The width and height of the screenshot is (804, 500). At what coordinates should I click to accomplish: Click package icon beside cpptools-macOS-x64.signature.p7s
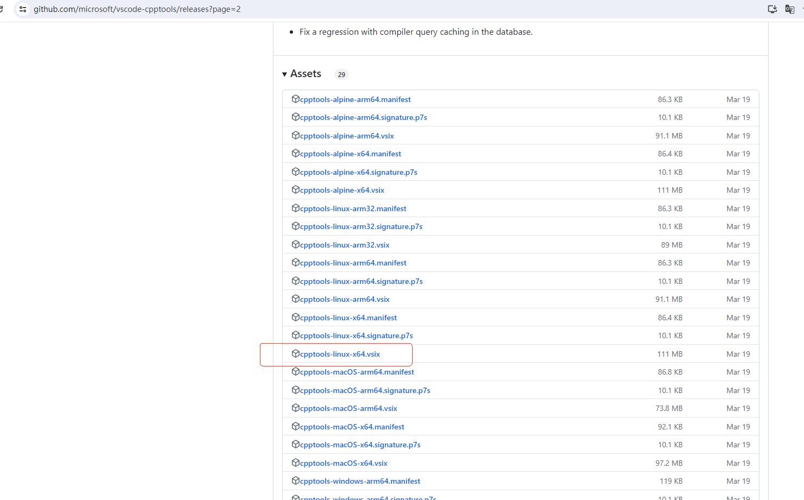click(x=296, y=444)
